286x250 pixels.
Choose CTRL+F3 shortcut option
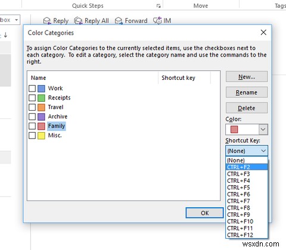coord(247,174)
